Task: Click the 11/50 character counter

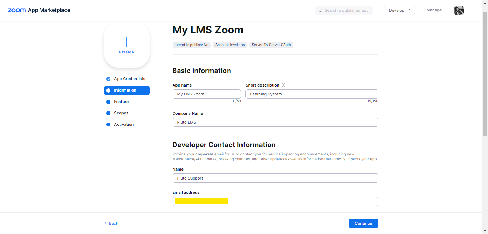Action: click(x=236, y=101)
